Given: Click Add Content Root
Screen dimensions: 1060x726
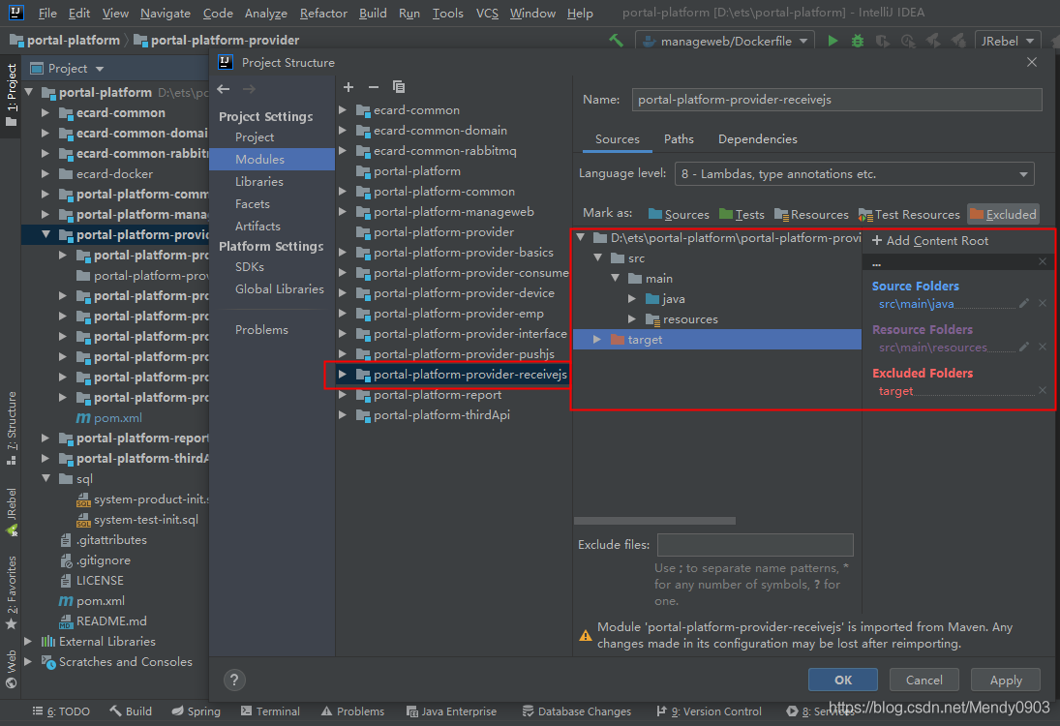Looking at the screenshot, I should point(930,241).
